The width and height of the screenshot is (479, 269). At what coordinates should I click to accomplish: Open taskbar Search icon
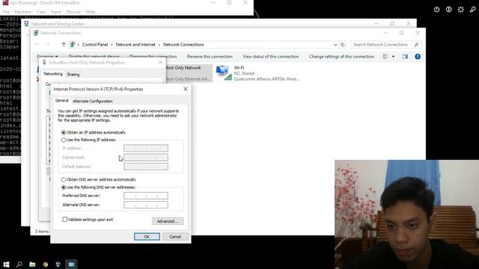click(19, 264)
